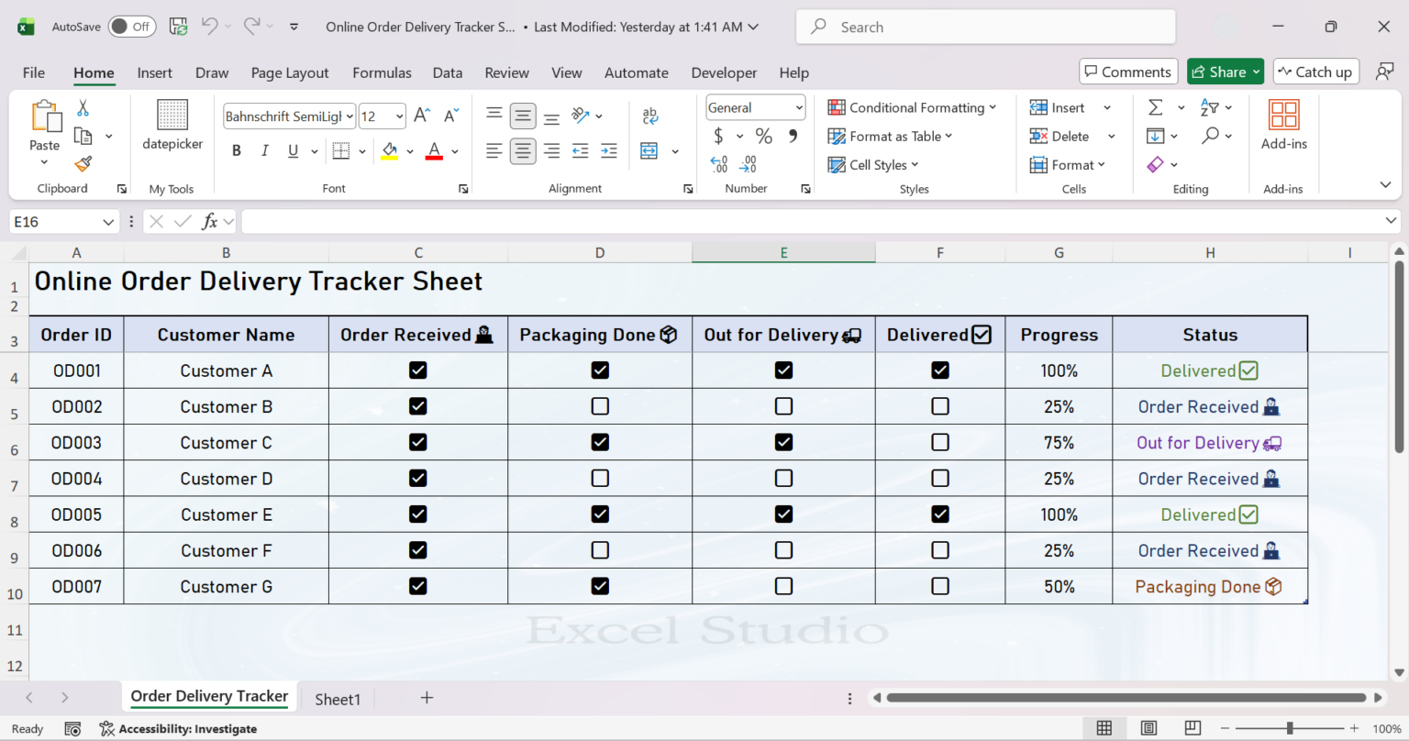The image size is (1409, 741).
Task: Check Packaging Done for OD002
Action: point(600,406)
